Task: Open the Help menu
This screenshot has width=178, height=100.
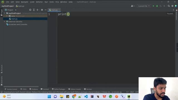Action: [x=70, y=2]
